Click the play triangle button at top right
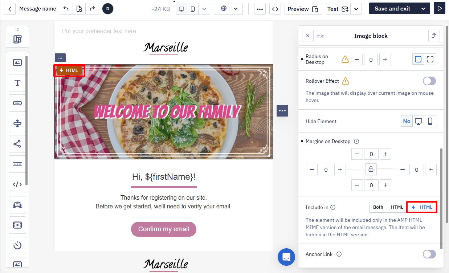This screenshot has height=273, width=449. pyautogui.click(x=440, y=8)
